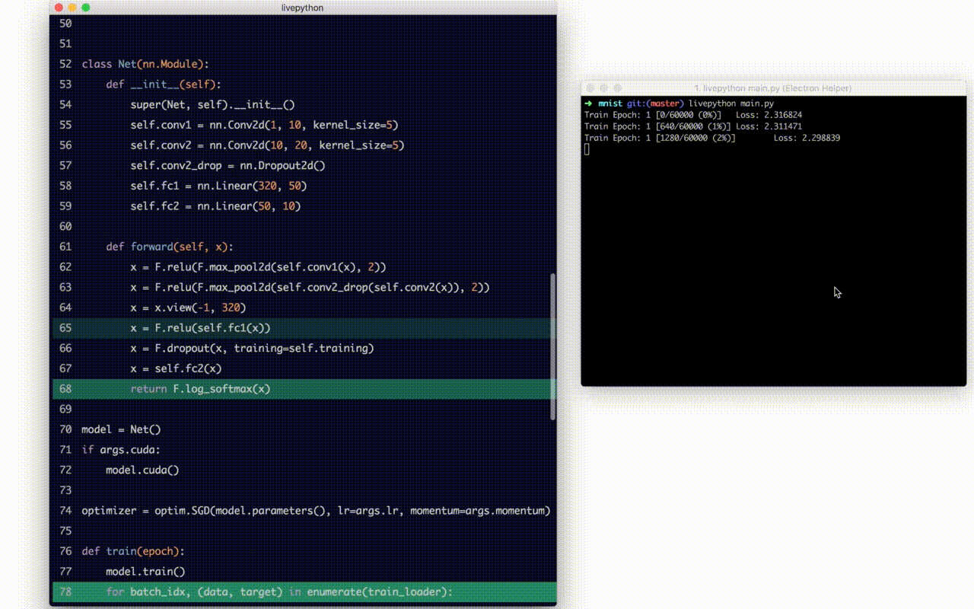The width and height of the screenshot is (974, 609).
Task: Click the 'def forward(self, x):' line
Action: pyautogui.click(x=170, y=247)
